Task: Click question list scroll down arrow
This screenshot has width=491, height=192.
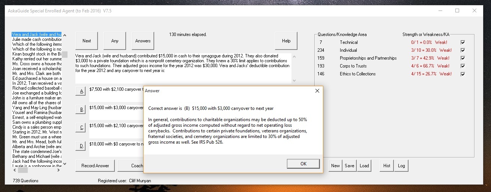Action: [x=65, y=163]
